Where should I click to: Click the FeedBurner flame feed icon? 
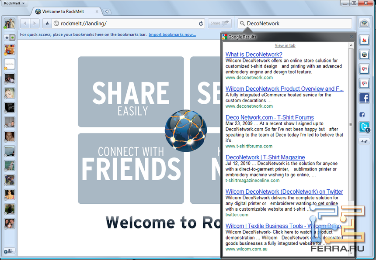pos(364,41)
